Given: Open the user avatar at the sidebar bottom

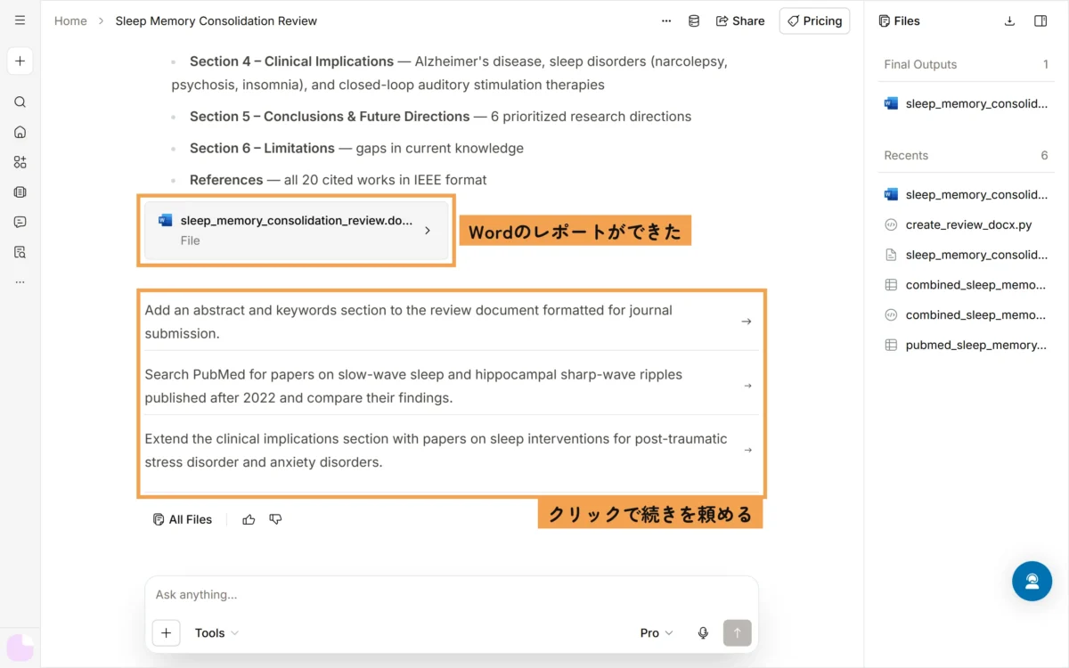Looking at the screenshot, I should tap(20, 648).
